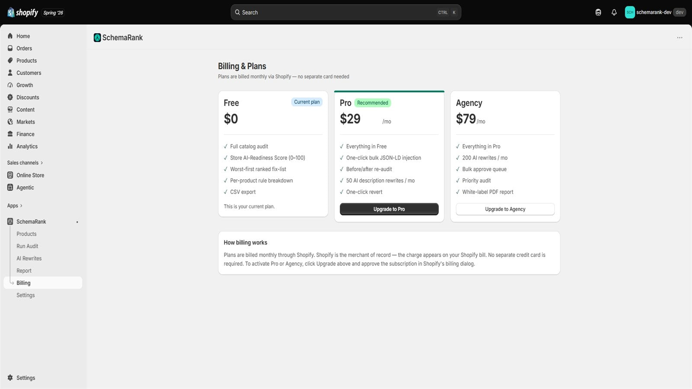
Task: Click "White-label PDF report" feature
Action: (x=488, y=192)
